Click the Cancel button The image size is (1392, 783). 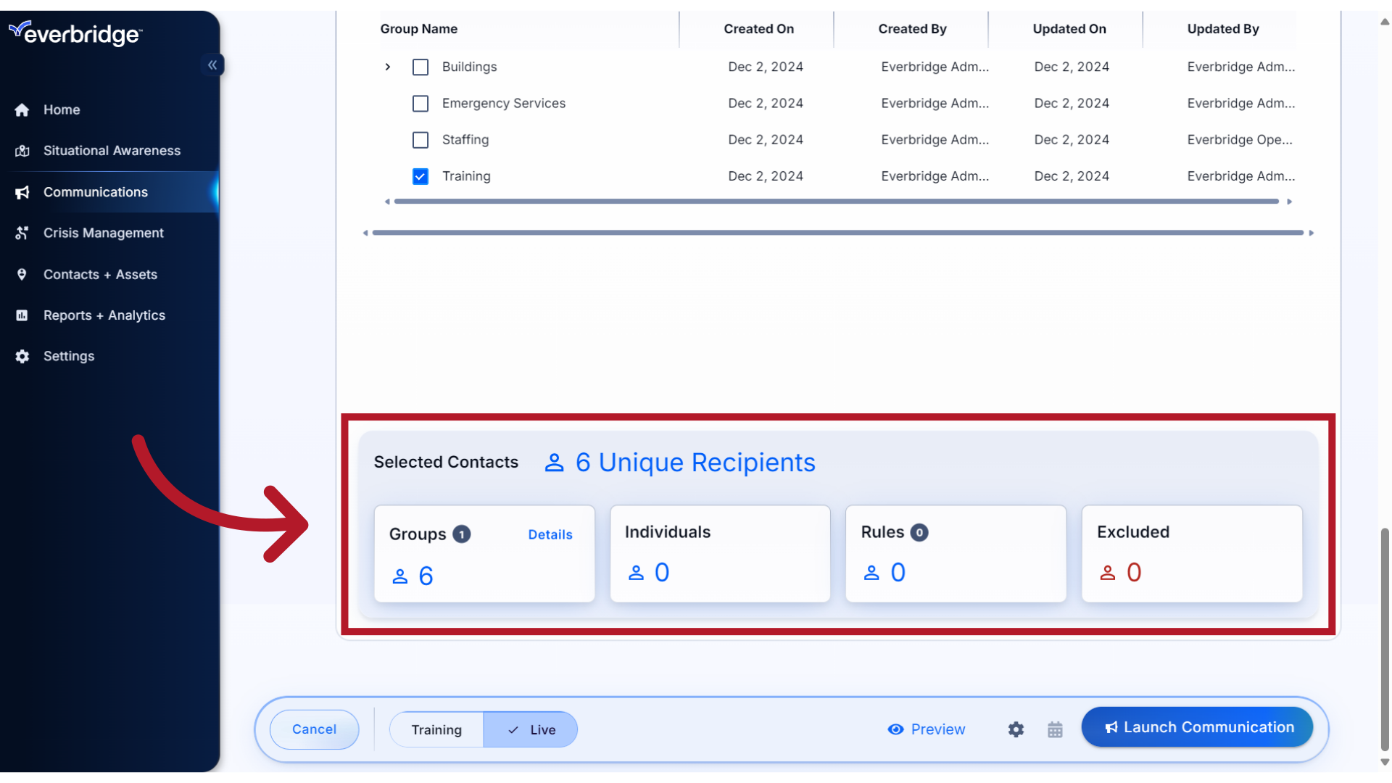(314, 729)
